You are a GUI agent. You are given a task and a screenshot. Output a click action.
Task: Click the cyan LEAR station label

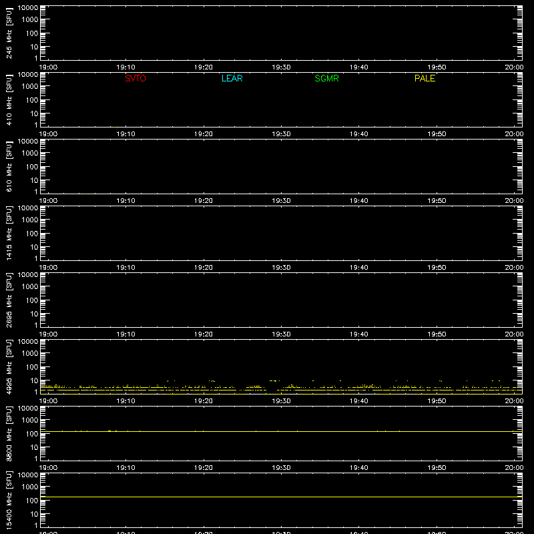click(232, 78)
